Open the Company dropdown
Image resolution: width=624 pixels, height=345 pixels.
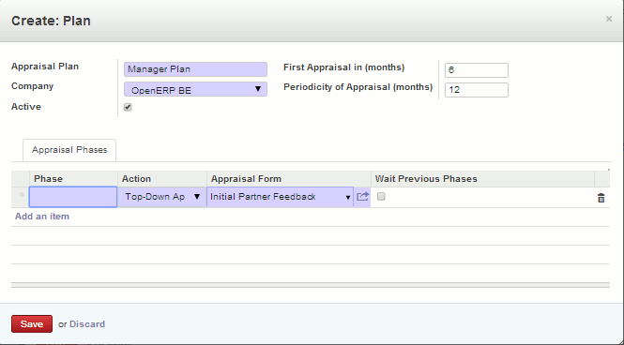tap(195, 89)
